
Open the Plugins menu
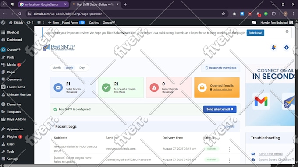point(12,136)
